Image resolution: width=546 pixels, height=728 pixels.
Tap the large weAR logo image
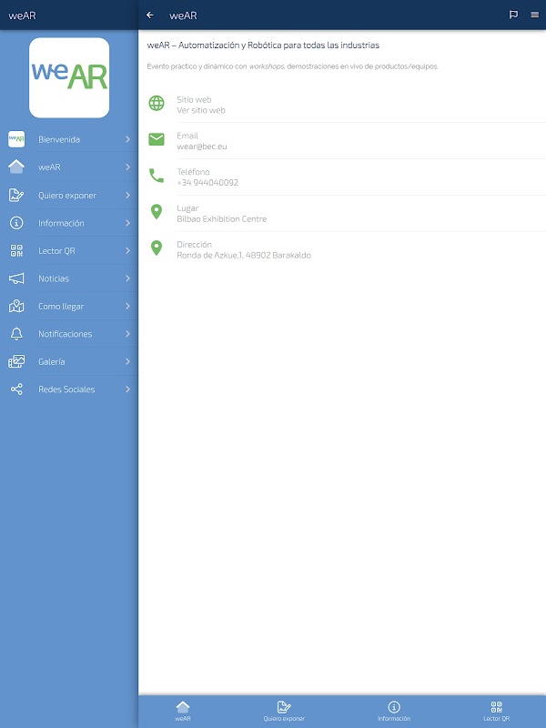tap(69, 77)
